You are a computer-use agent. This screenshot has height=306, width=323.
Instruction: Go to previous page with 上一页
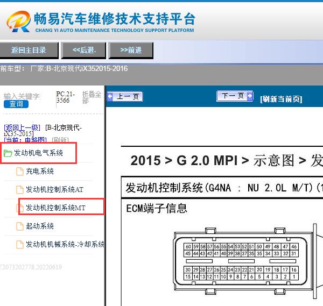coord(125,96)
